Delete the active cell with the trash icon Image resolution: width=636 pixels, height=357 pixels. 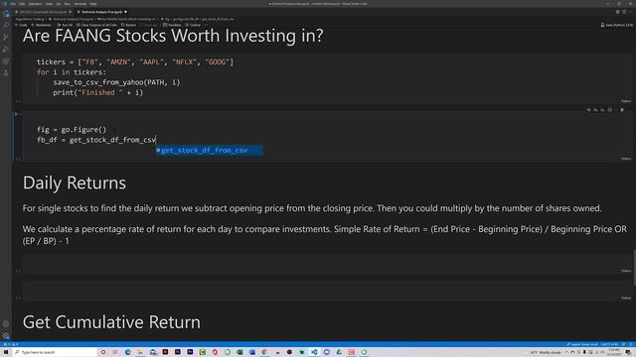click(x=622, y=110)
